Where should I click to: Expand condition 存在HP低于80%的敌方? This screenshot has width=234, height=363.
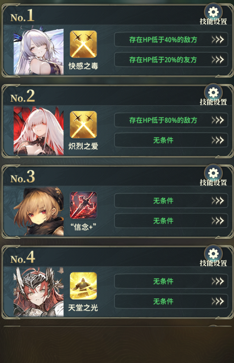(x=171, y=120)
